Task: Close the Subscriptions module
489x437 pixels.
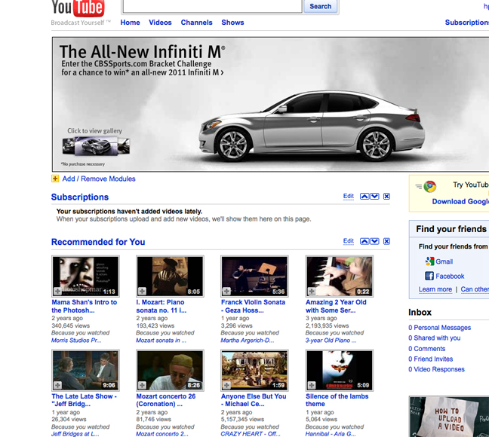Action: coord(386,196)
